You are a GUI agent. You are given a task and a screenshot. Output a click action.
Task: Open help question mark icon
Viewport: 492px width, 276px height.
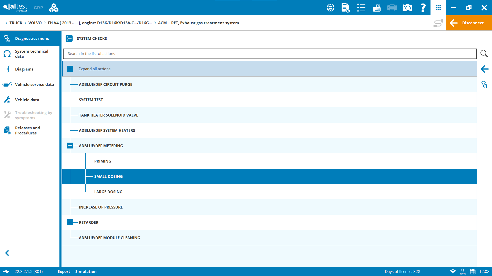tap(423, 8)
